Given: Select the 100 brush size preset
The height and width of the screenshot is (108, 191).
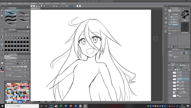Looking at the screenshot, I should coord(28,43).
